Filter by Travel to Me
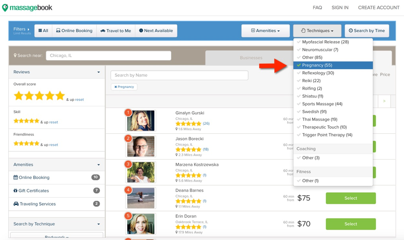 pyautogui.click(x=116, y=31)
